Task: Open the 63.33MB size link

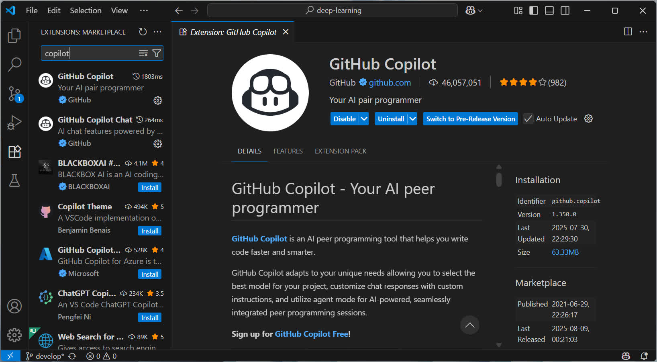Action: point(565,252)
